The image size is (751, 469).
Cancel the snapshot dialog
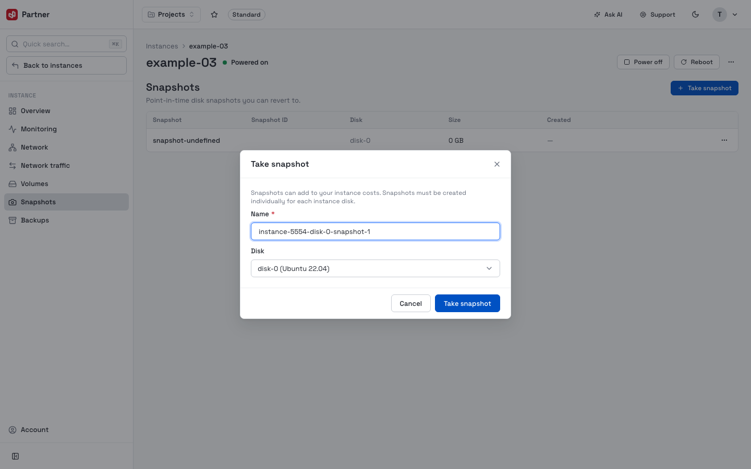coord(411,303)
